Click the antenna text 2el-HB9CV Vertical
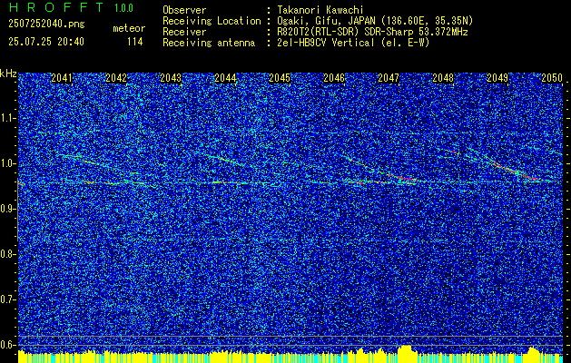The image size is (571, 363). coord(325,43)
